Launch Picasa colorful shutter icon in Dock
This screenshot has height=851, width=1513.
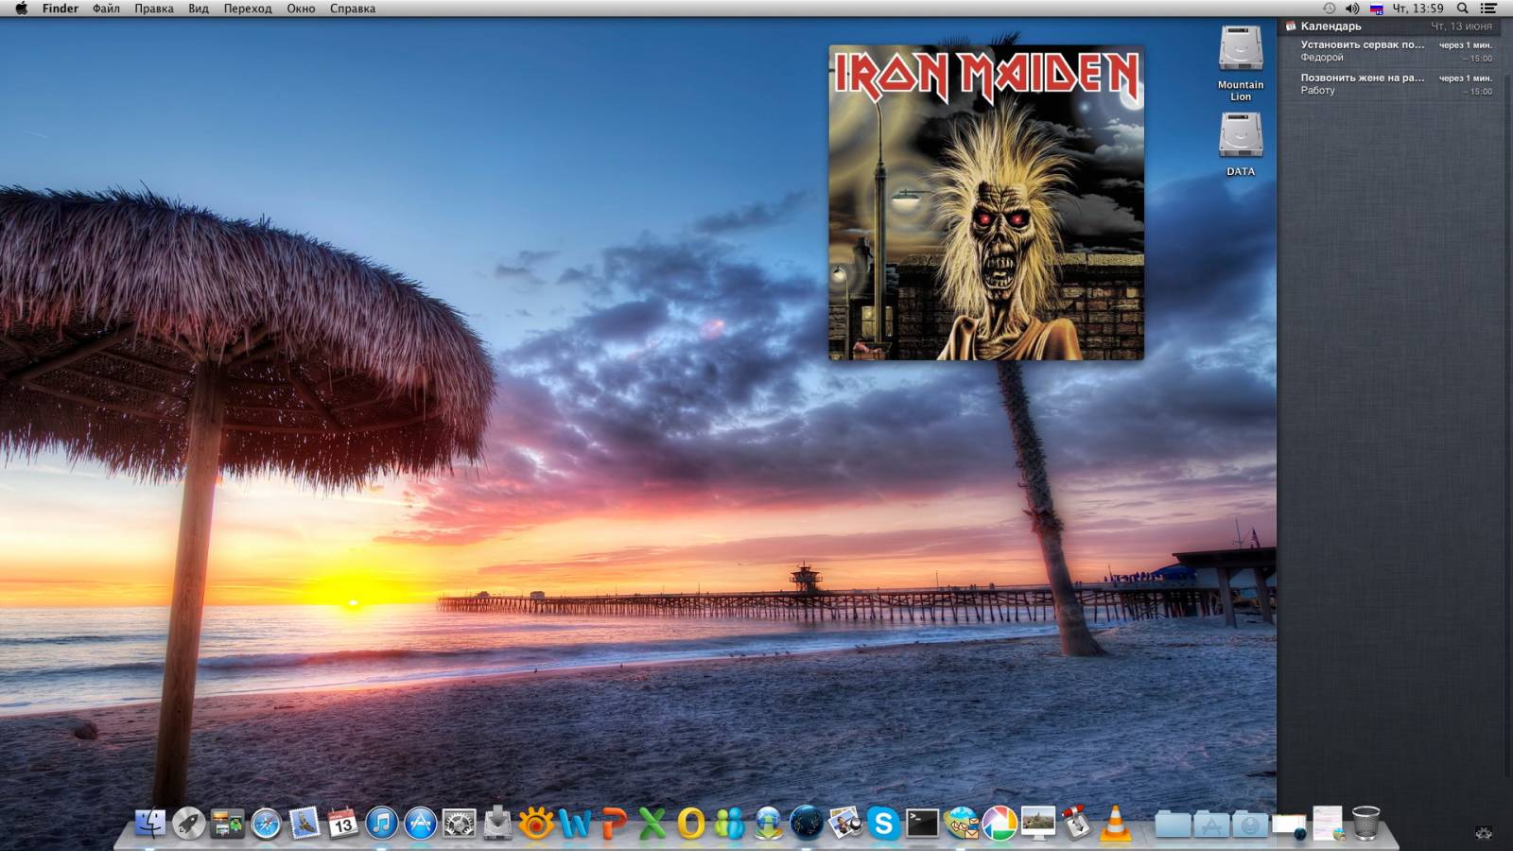[x=1000, y=824]
